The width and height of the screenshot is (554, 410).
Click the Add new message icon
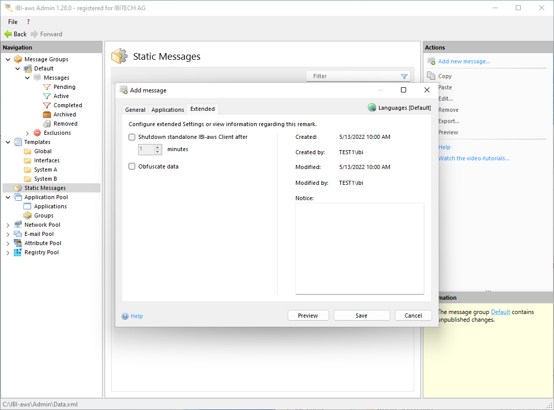(x=431, y=62)
